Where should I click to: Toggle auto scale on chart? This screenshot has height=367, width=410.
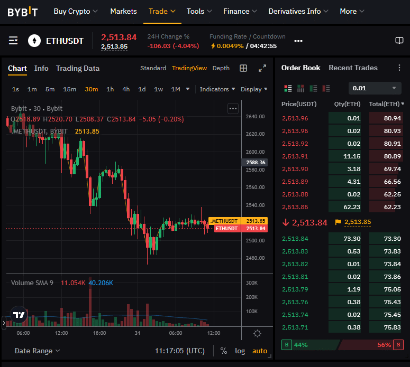click(260, 351)
